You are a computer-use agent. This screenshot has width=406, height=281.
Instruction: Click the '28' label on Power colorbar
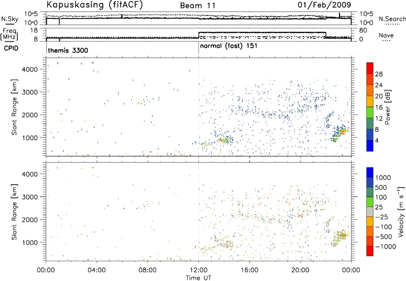coord(379,74)
